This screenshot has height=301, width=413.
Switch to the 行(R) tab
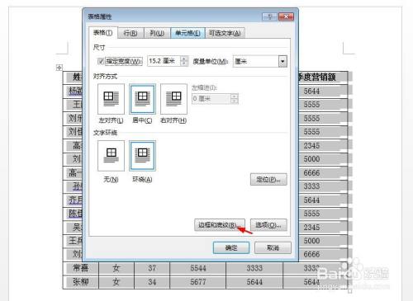(x=131, y=33)
